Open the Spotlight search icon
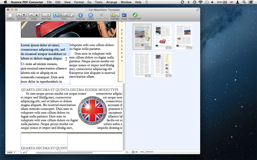The height and width of the screenshot is (160, 257). coord(244,2)
